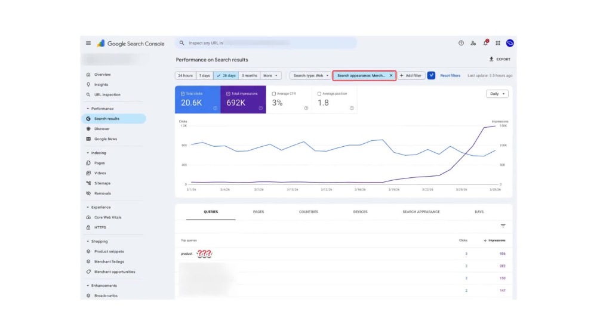
Task: Open Search type: Web dropdown
Action: 310,75
